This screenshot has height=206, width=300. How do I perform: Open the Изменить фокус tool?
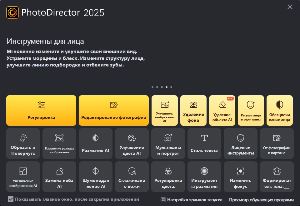pos(241,177)
